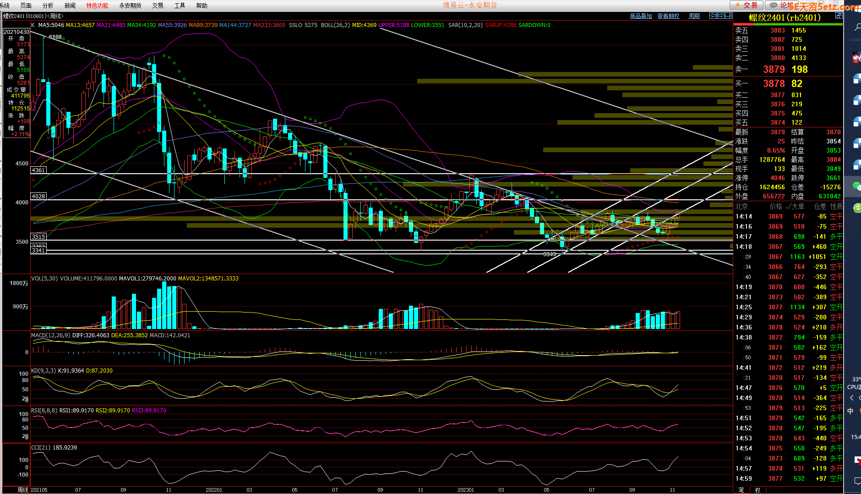The width and height of the screenshot is (861, 494).
Task: Toggle the side panel layout icon
Action: [x=728, y=16]
